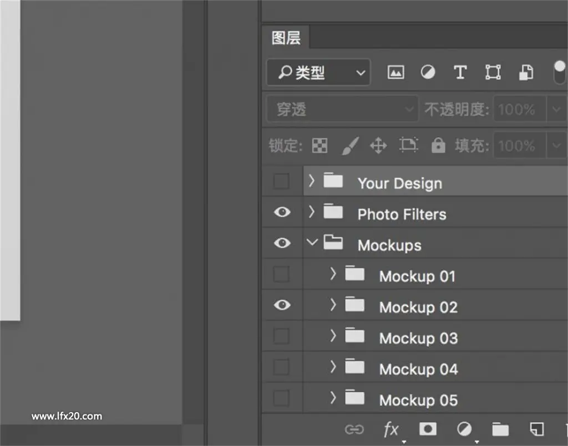Image resolution: width=568 pixels, height=446 pixels.
Task: Expand the Mockup 02 group
Action: (x=333, y=305)
